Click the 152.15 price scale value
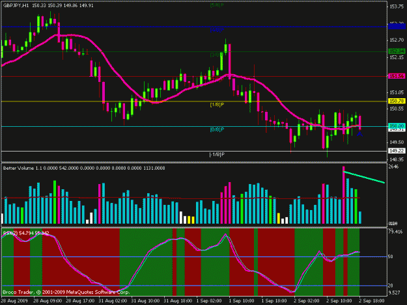Image resolution: width=407 pixels, height=305 pixels. click(x=397, y=57)
